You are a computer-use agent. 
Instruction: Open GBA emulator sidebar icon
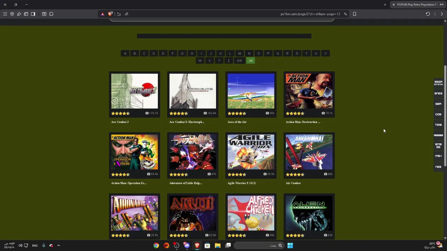pos(438,104)
